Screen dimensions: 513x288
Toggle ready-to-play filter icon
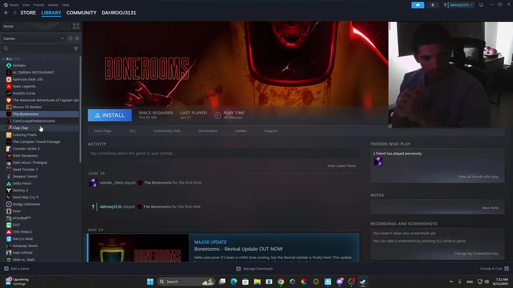pos(77,38)
